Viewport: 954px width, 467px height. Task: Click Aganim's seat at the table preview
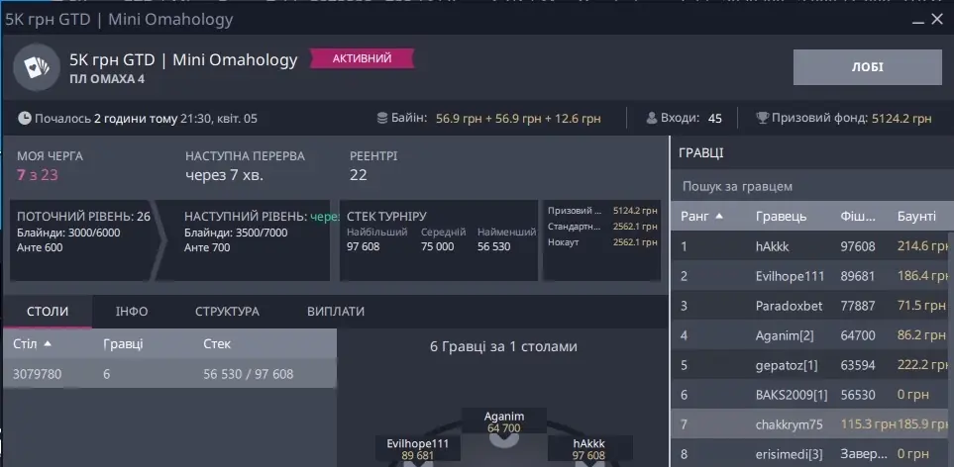[504, 423]
